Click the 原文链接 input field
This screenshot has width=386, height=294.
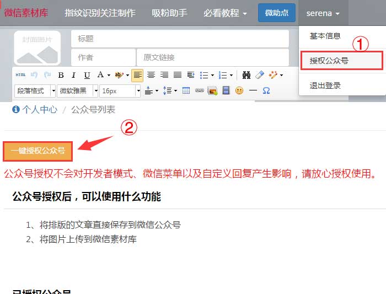(x=213, y=57)
